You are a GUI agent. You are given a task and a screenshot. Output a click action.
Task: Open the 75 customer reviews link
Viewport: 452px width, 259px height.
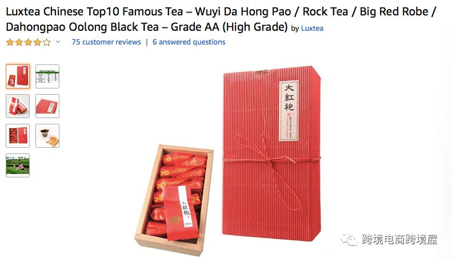(106, 42)
